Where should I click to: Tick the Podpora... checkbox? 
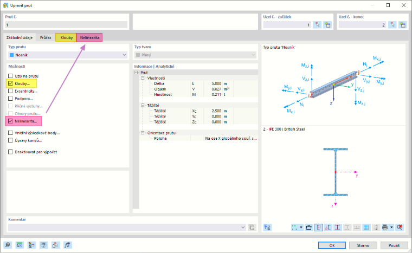coord(10,99)
